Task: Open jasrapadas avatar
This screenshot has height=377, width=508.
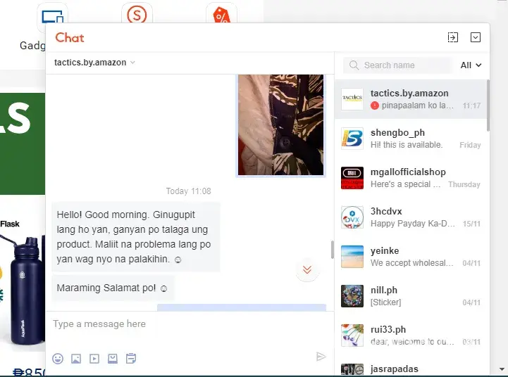Action: [x=352, y=369]
